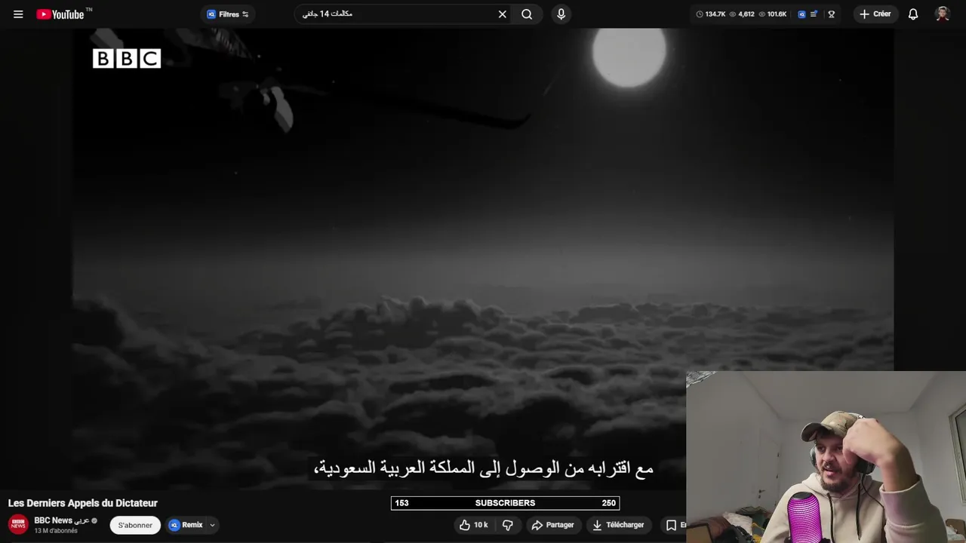Click the Créer button
The image size is (966, 543).
click(x=875, y=14)
